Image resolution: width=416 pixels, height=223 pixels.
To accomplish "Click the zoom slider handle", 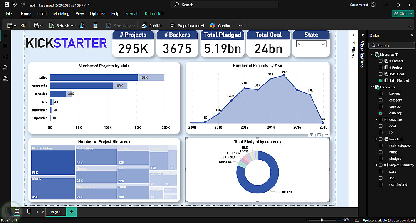I will coord(322,220).
